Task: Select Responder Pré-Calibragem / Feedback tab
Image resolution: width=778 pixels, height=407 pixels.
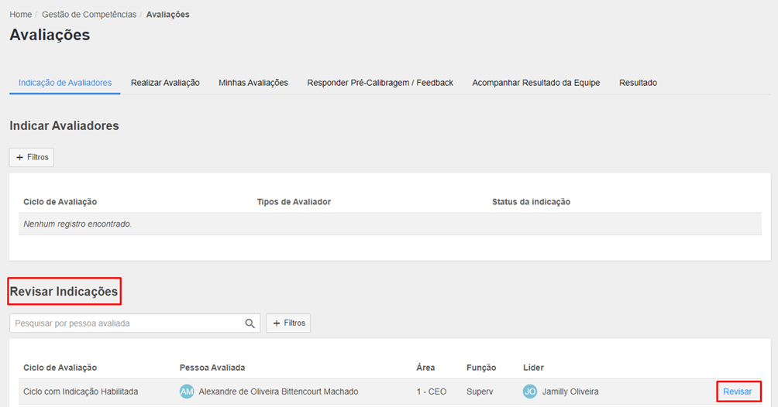Action: [380, 83]
